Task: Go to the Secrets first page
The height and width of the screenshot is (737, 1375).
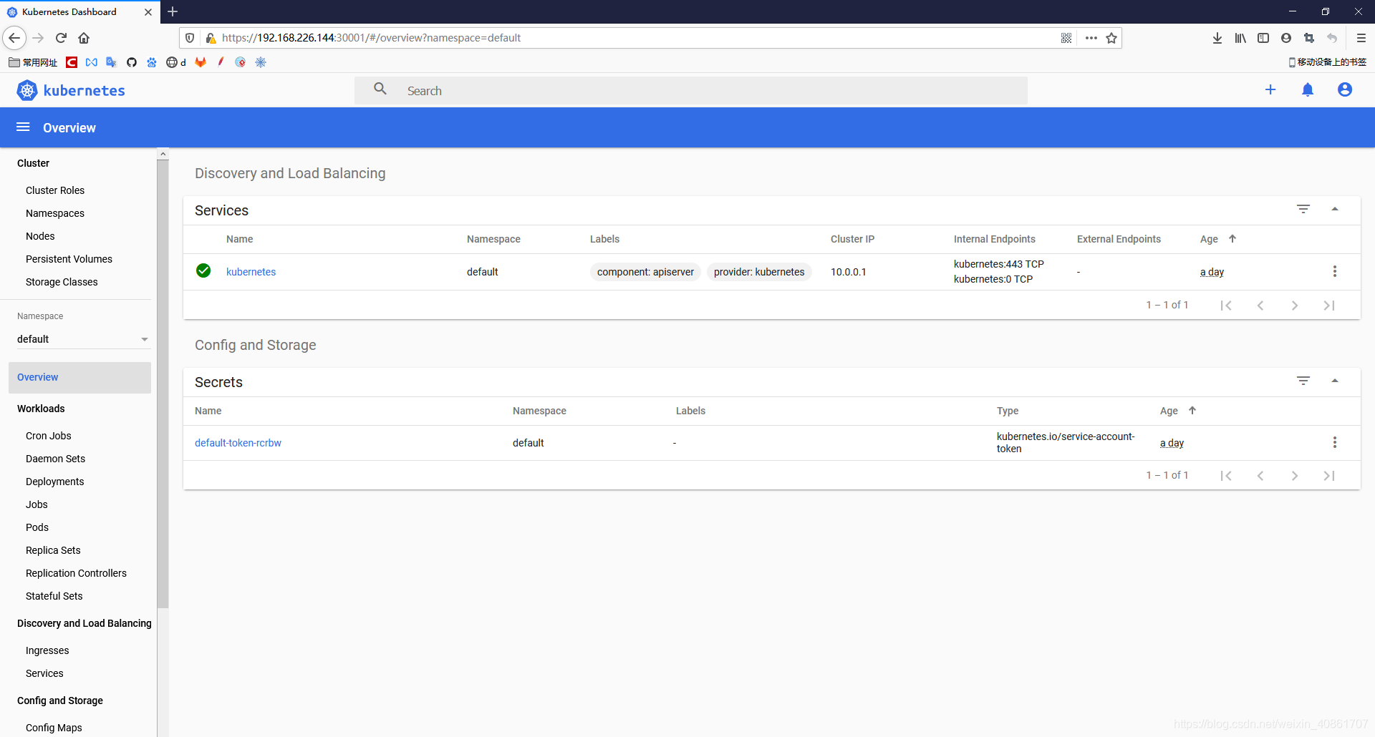Action: [1226, 476]
